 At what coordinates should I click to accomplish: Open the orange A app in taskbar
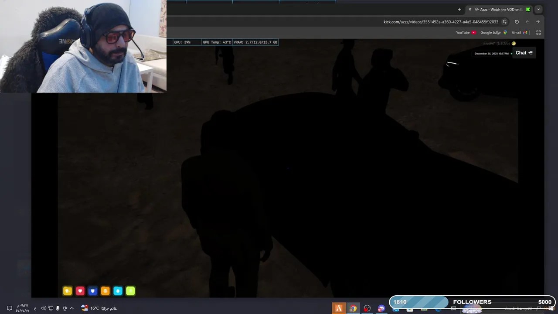point(339,308)
